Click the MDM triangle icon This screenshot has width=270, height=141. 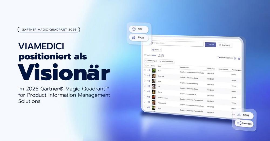[239, 115]
